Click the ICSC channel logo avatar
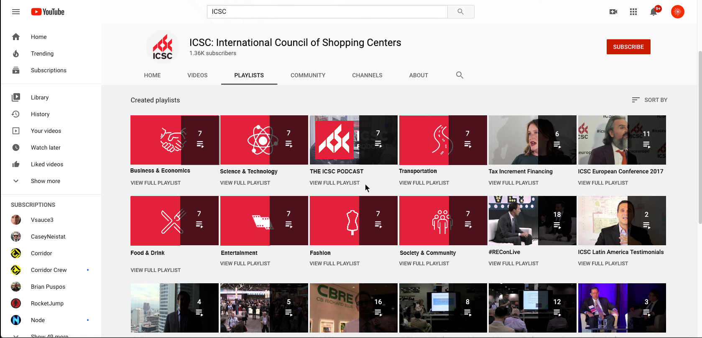This screenshot has height=338, width=702. [x=163, y=47]
